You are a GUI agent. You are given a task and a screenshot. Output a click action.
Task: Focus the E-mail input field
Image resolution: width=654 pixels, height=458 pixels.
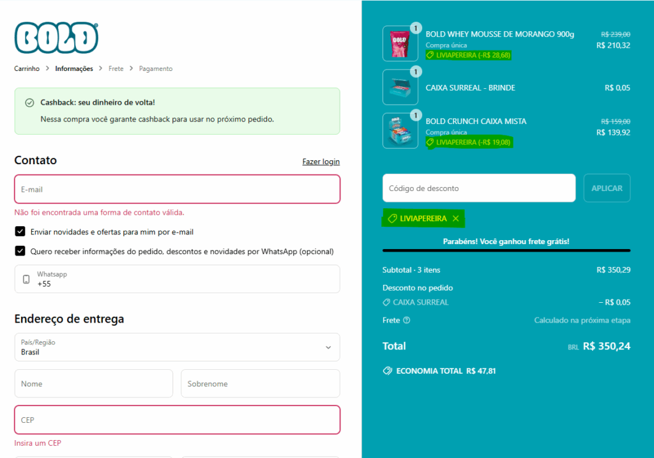coord(177,189)
